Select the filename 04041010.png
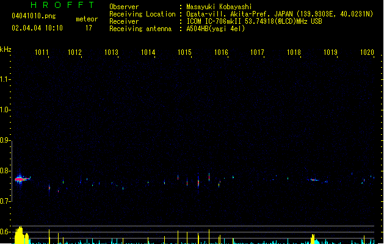Screen dimensions: 384x244 click(34, 16)
